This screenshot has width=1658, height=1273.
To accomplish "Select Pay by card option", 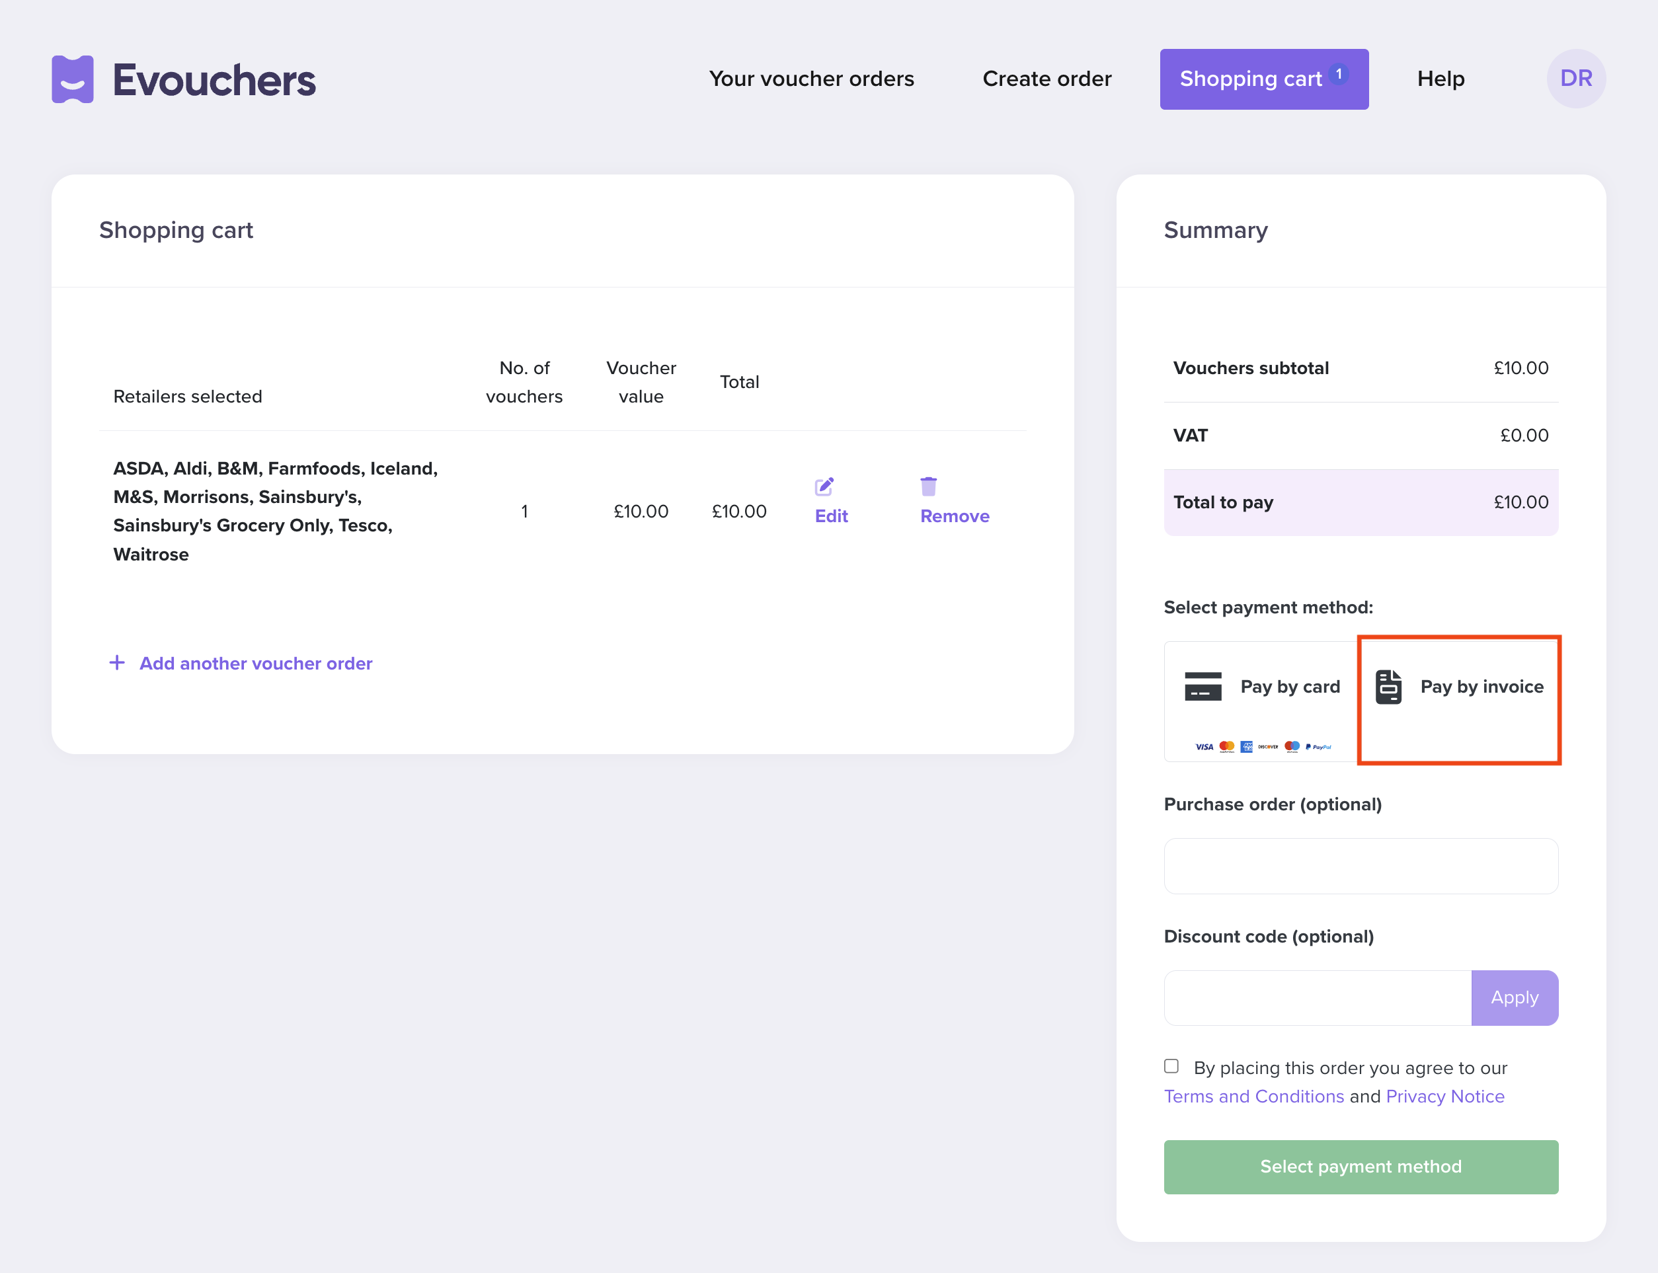I will coord(1289,687).
